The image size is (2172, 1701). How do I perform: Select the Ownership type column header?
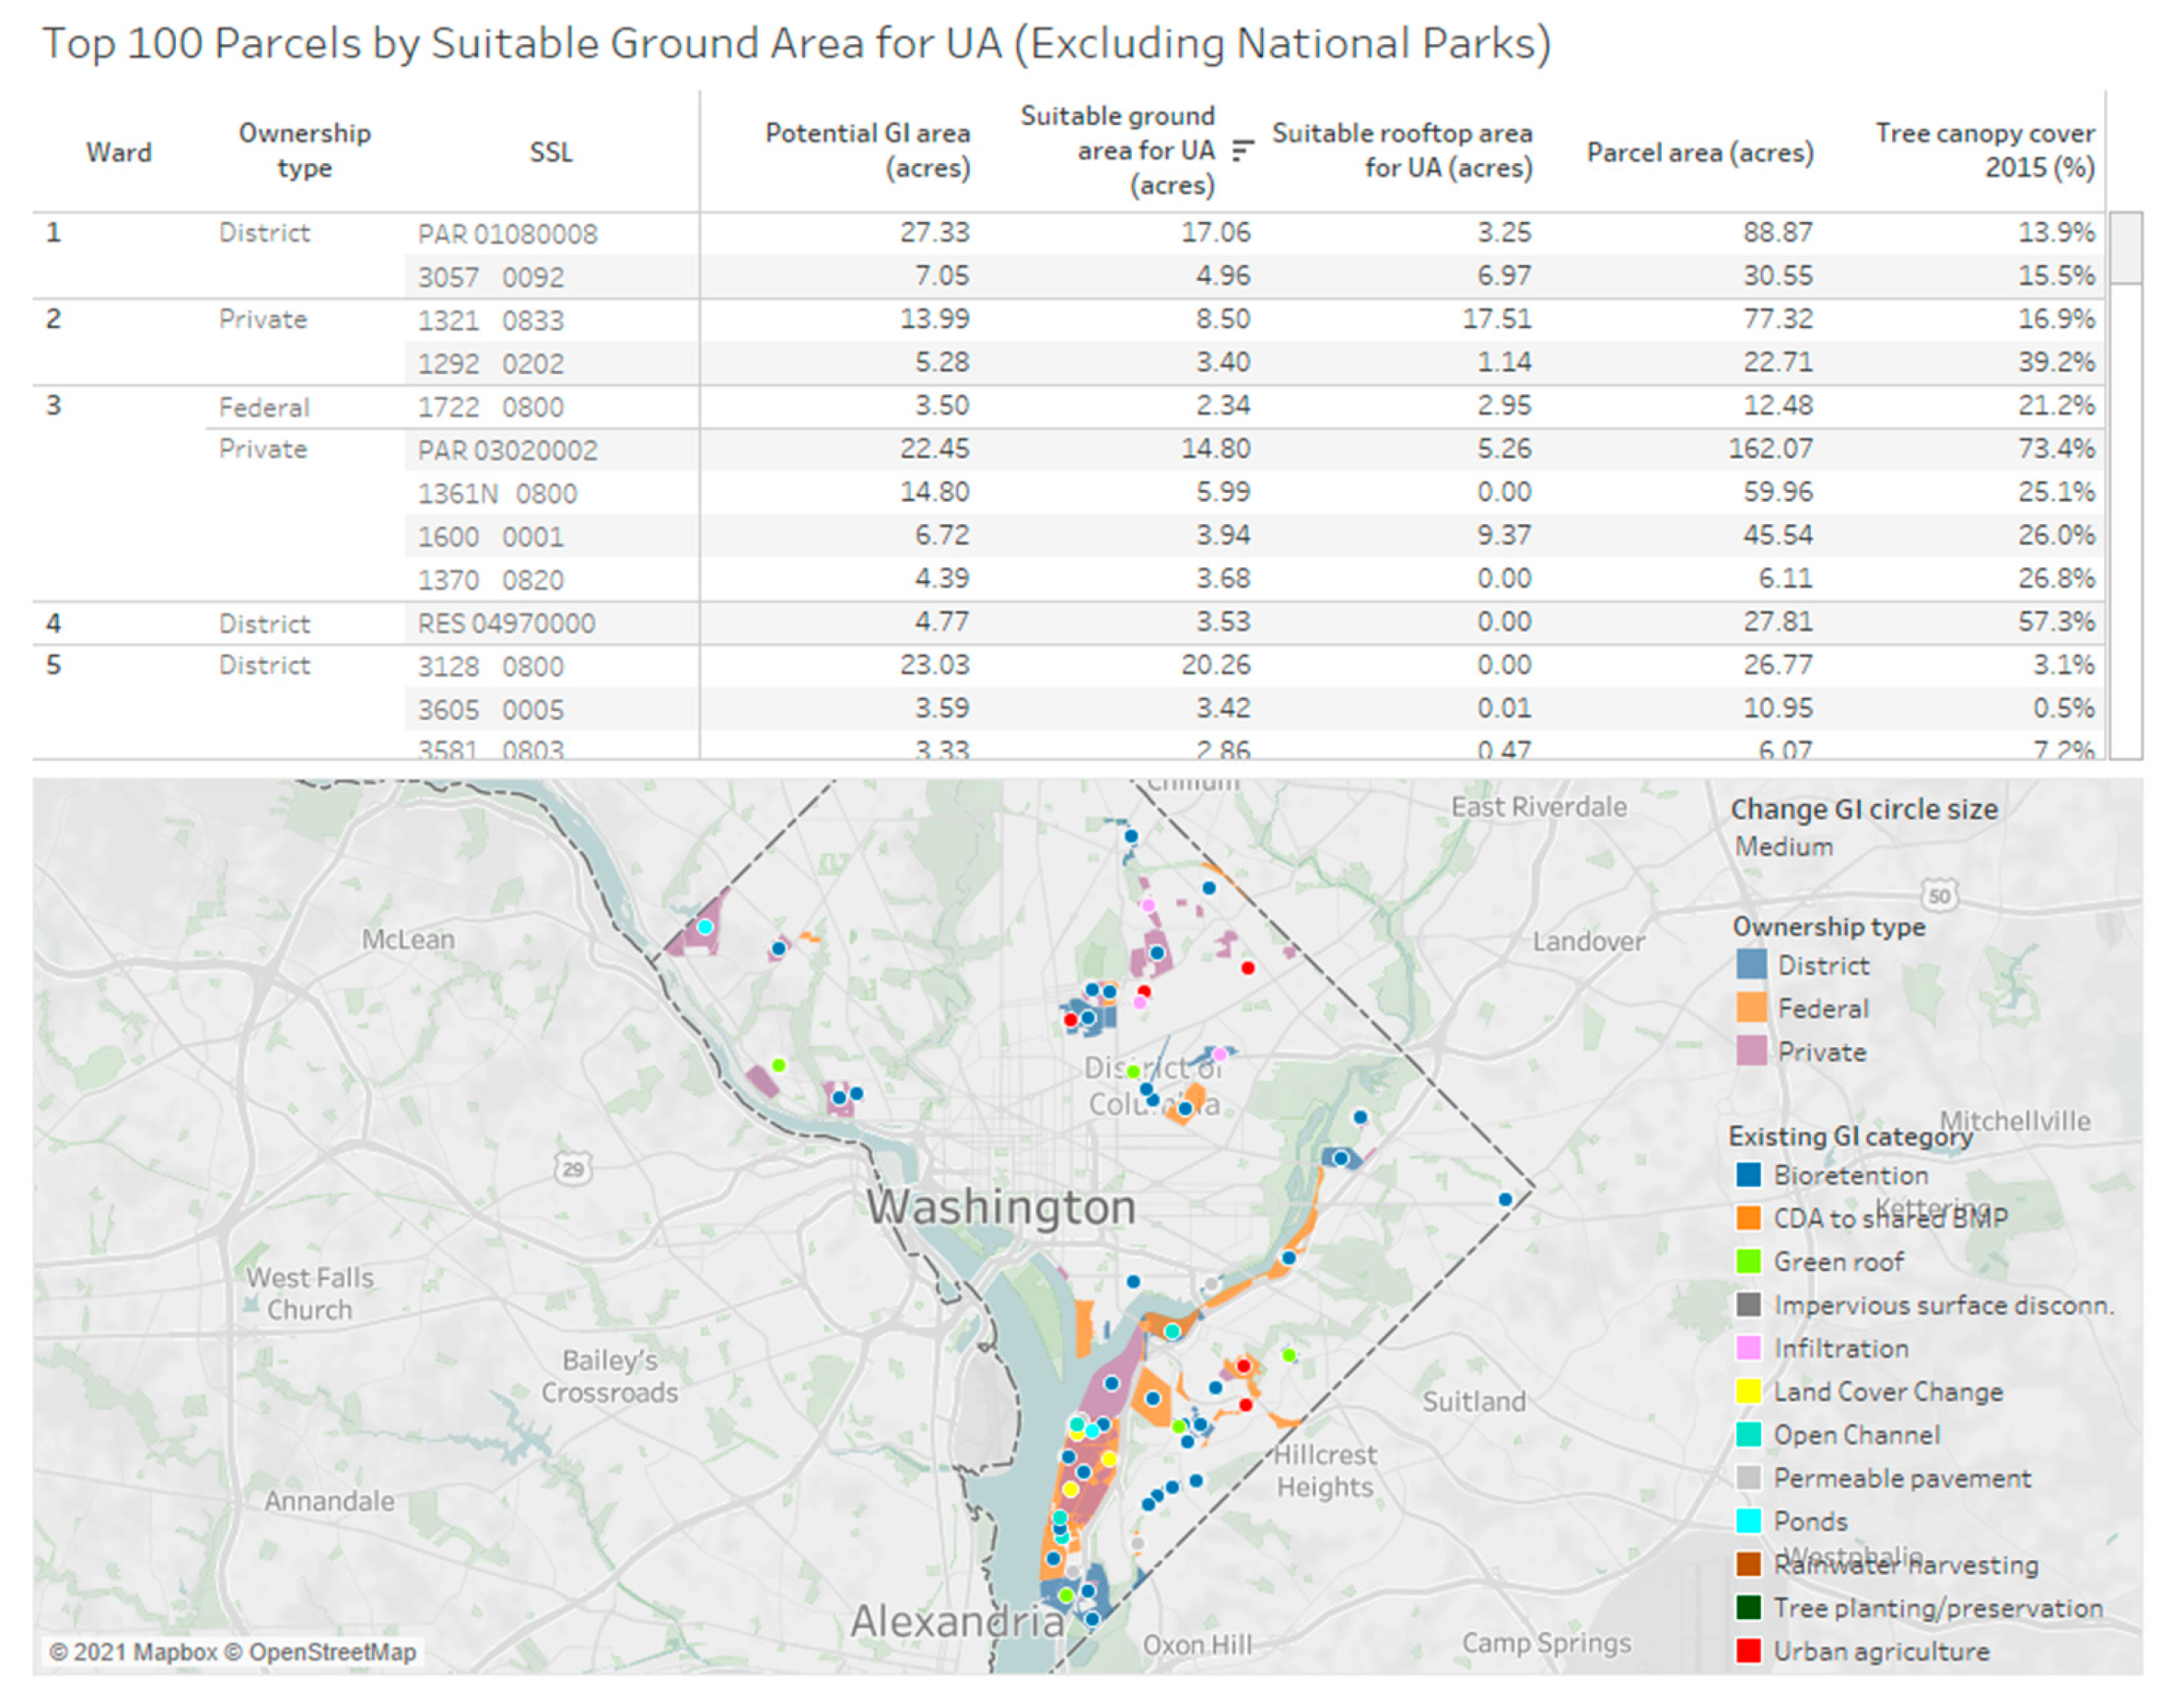tap(305, 150)
